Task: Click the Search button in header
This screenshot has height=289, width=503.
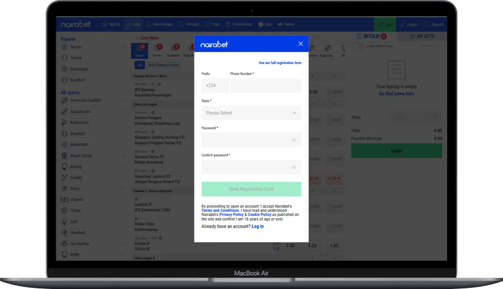Action: pos(434,25)
